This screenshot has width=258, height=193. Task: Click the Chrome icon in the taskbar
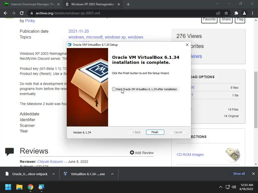[x=30, y=187]
